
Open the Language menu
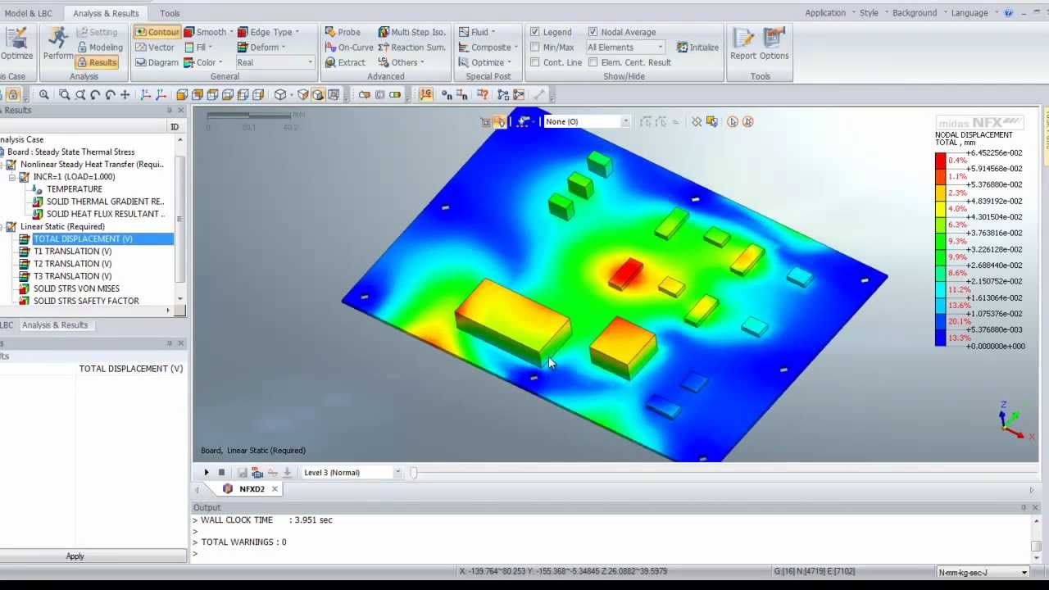click(x=973, y=12)
